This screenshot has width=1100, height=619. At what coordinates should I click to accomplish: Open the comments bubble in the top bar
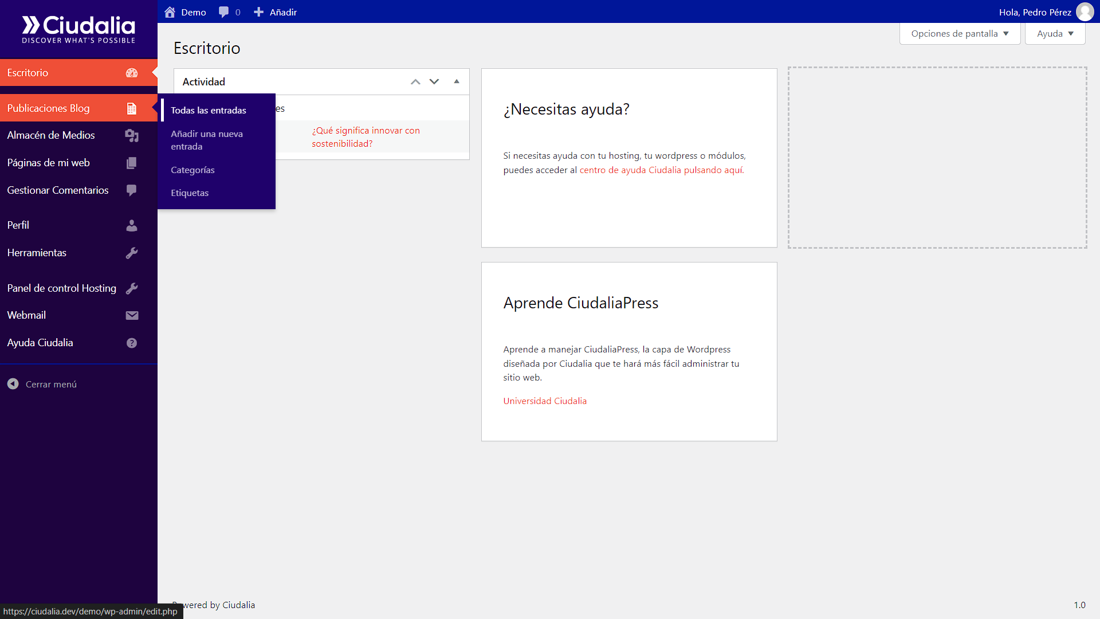223,11
